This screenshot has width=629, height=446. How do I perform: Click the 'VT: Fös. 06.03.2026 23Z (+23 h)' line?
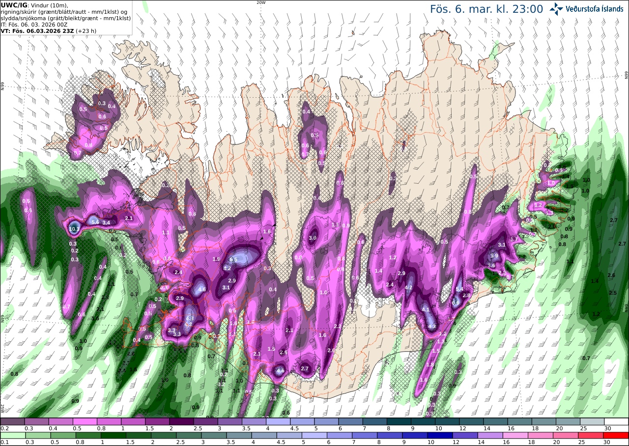coord(48,30)
